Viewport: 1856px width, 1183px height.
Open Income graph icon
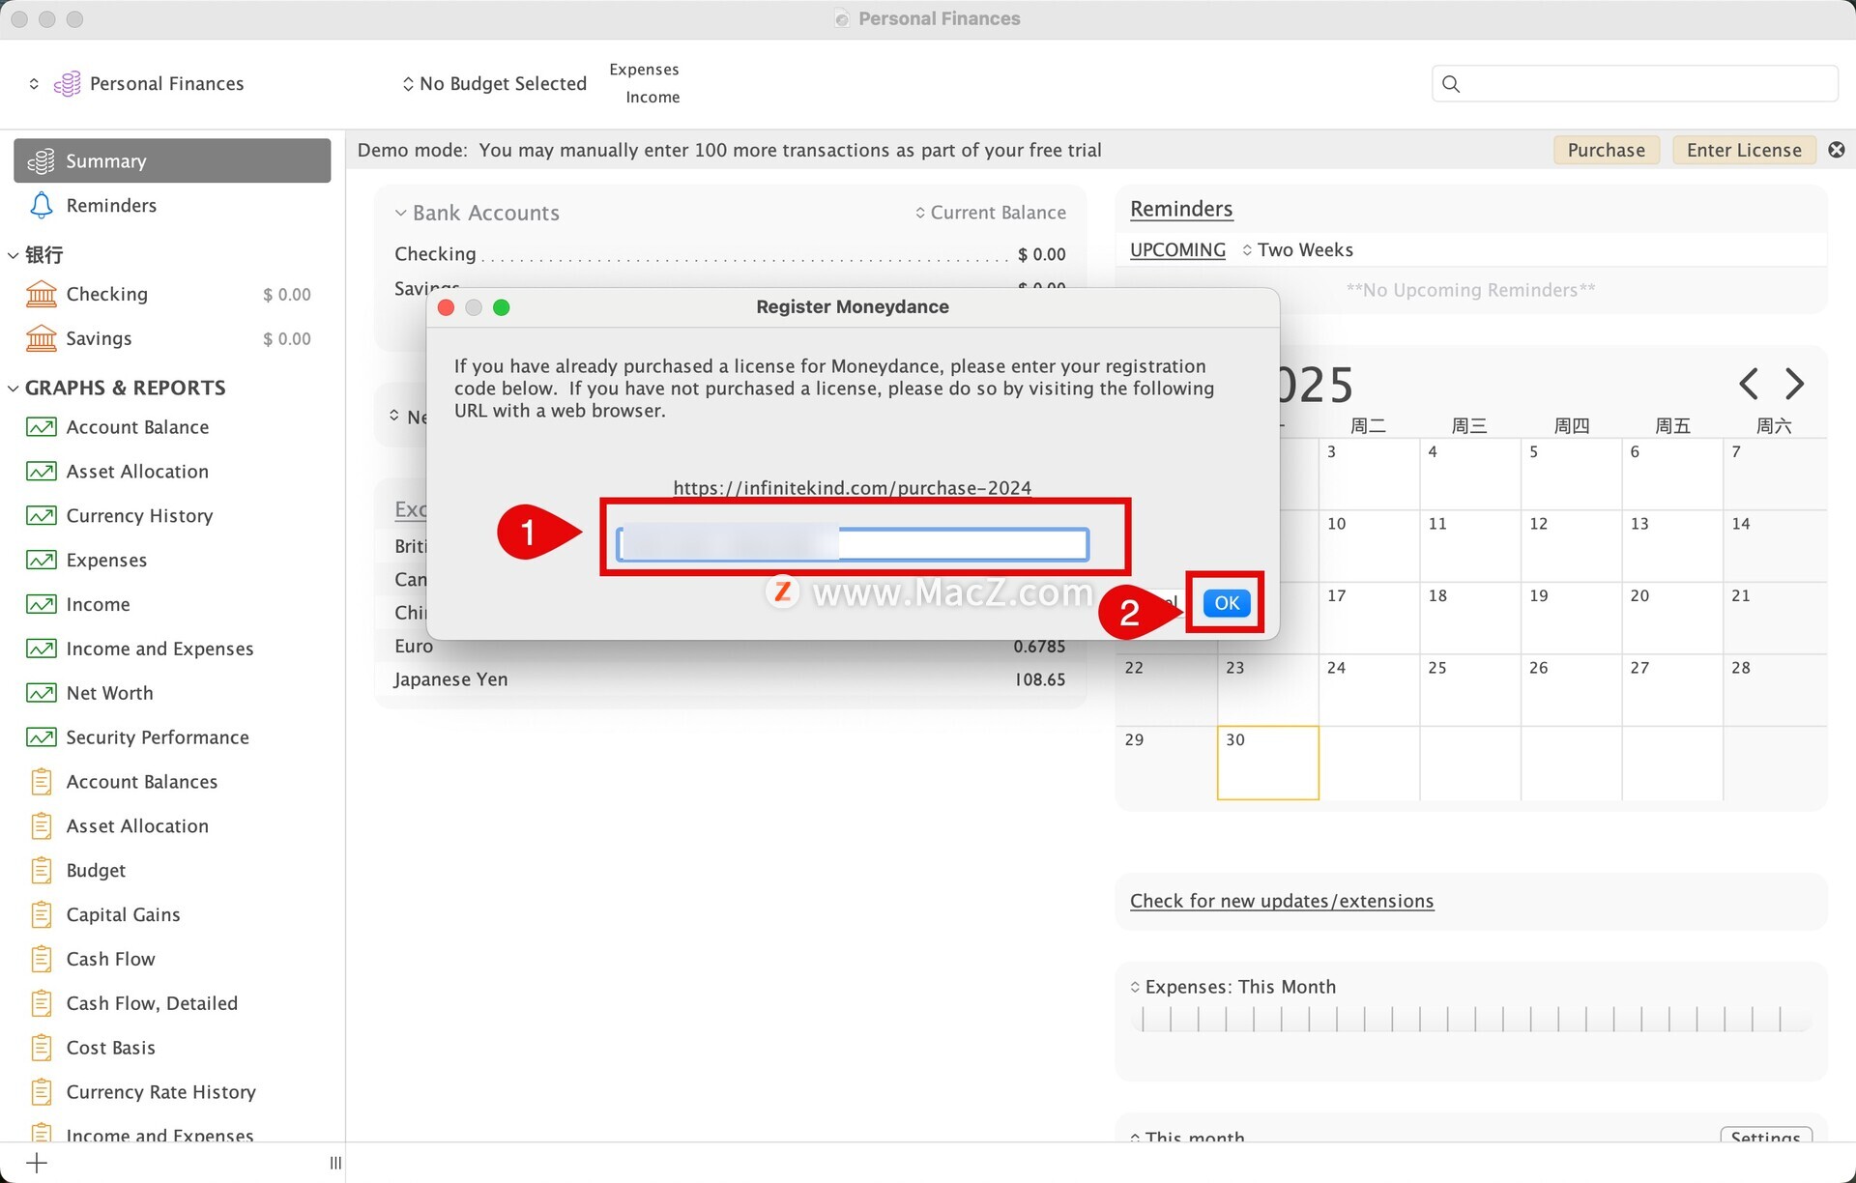(x=41, y=605)
